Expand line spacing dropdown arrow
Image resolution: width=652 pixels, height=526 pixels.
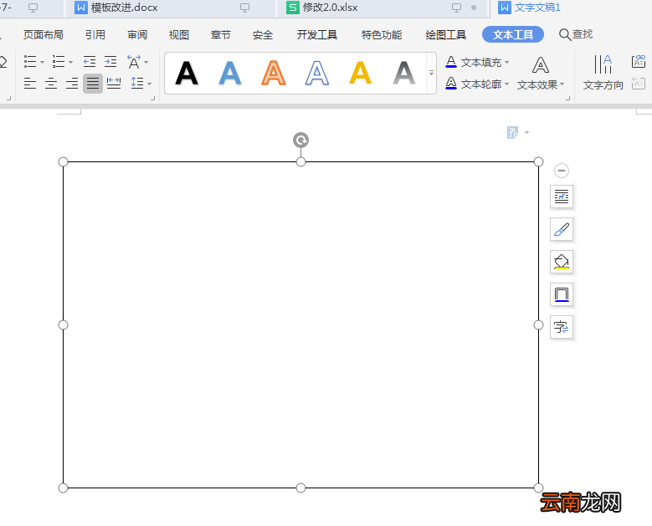[x=149, y=84]
